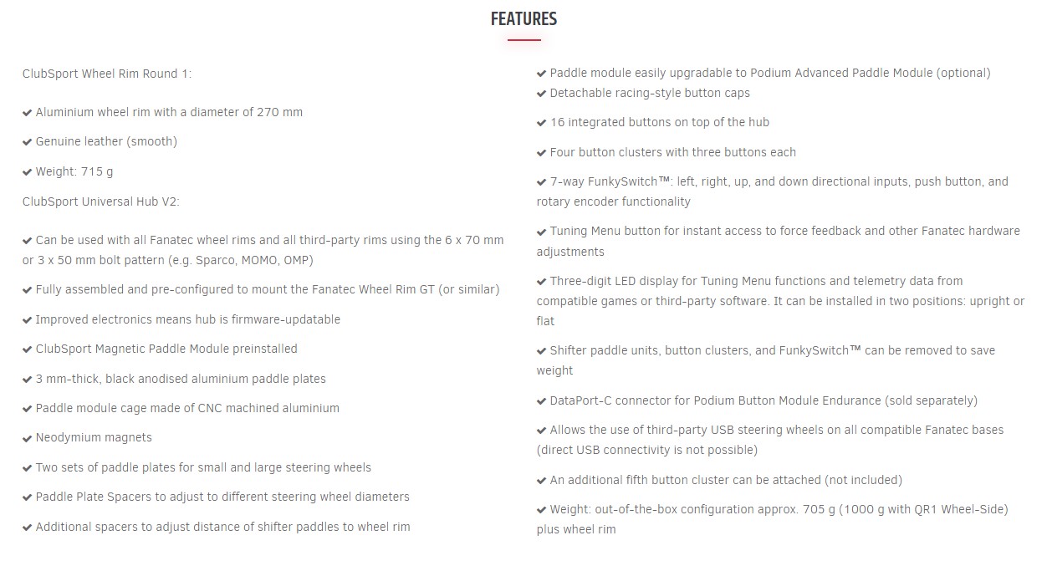Image resolution: width=1047 pixels, height=561 pixels.
Task: Click the 'ClubSport Universal Hub V2:' subheading
Action: (101, 201)
